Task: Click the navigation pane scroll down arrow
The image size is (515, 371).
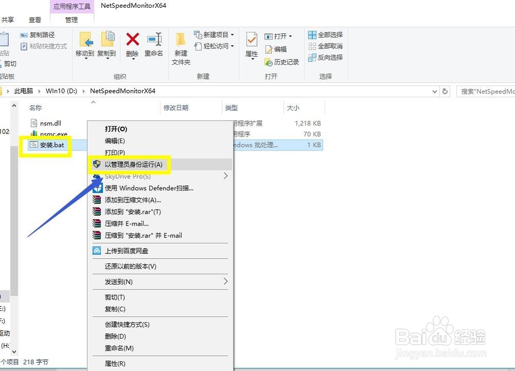Action: coord(14,351)
